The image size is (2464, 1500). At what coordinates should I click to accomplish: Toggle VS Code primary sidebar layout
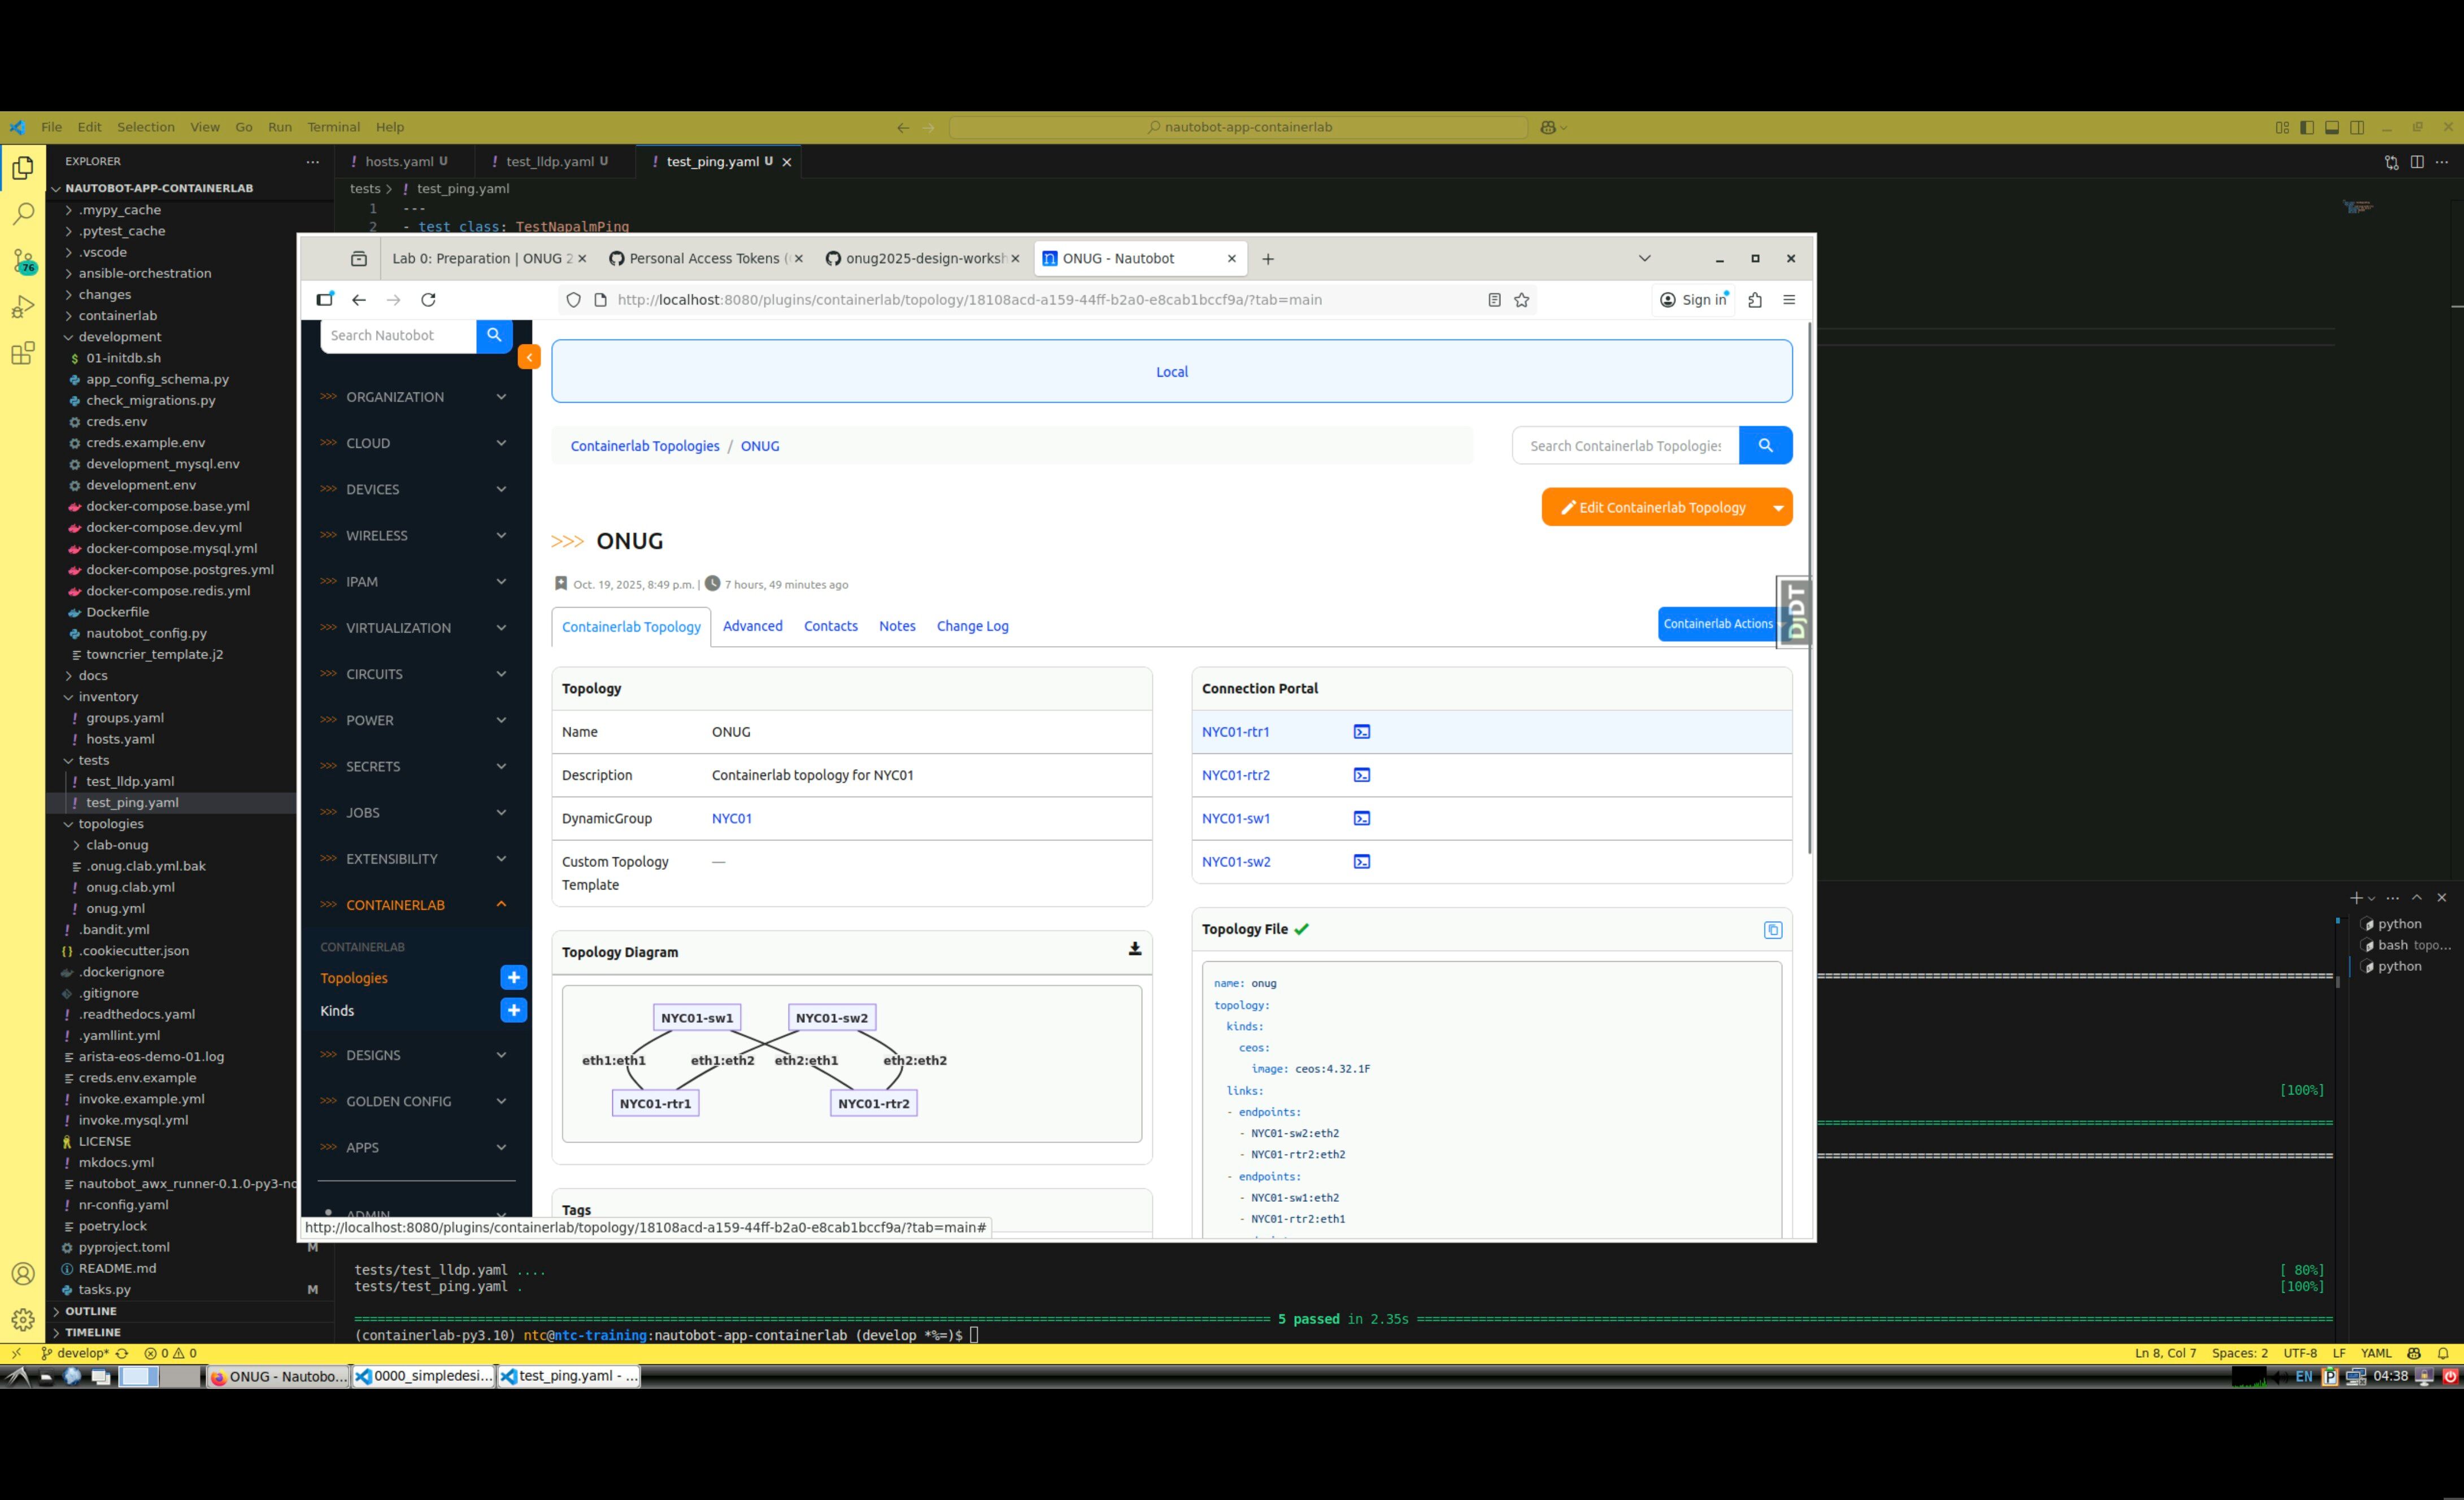2307,128
